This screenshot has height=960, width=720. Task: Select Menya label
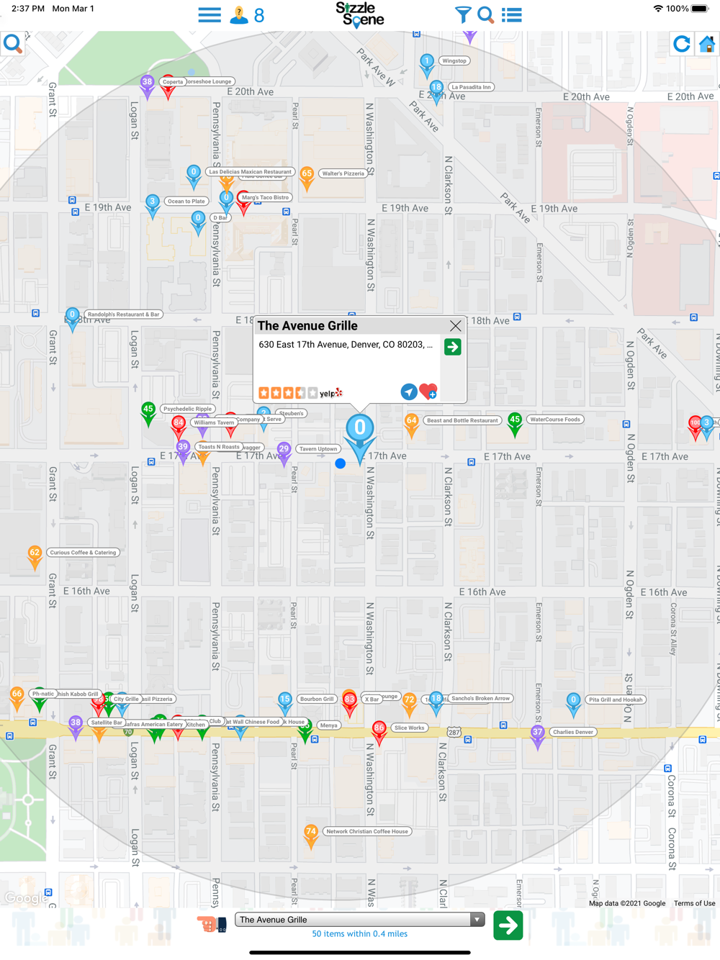pos(329,725)
